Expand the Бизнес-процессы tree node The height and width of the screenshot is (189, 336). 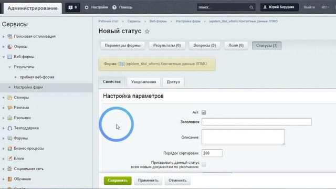tap(4, 148)
